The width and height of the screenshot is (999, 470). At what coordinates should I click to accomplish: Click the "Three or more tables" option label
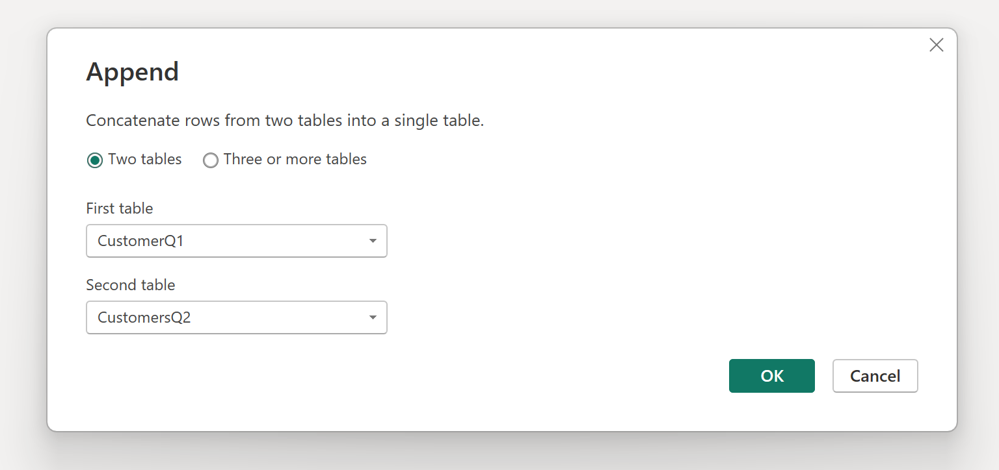(295, 159)
